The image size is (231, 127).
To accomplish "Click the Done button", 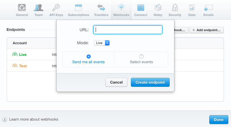I will [x=219, y=119].
